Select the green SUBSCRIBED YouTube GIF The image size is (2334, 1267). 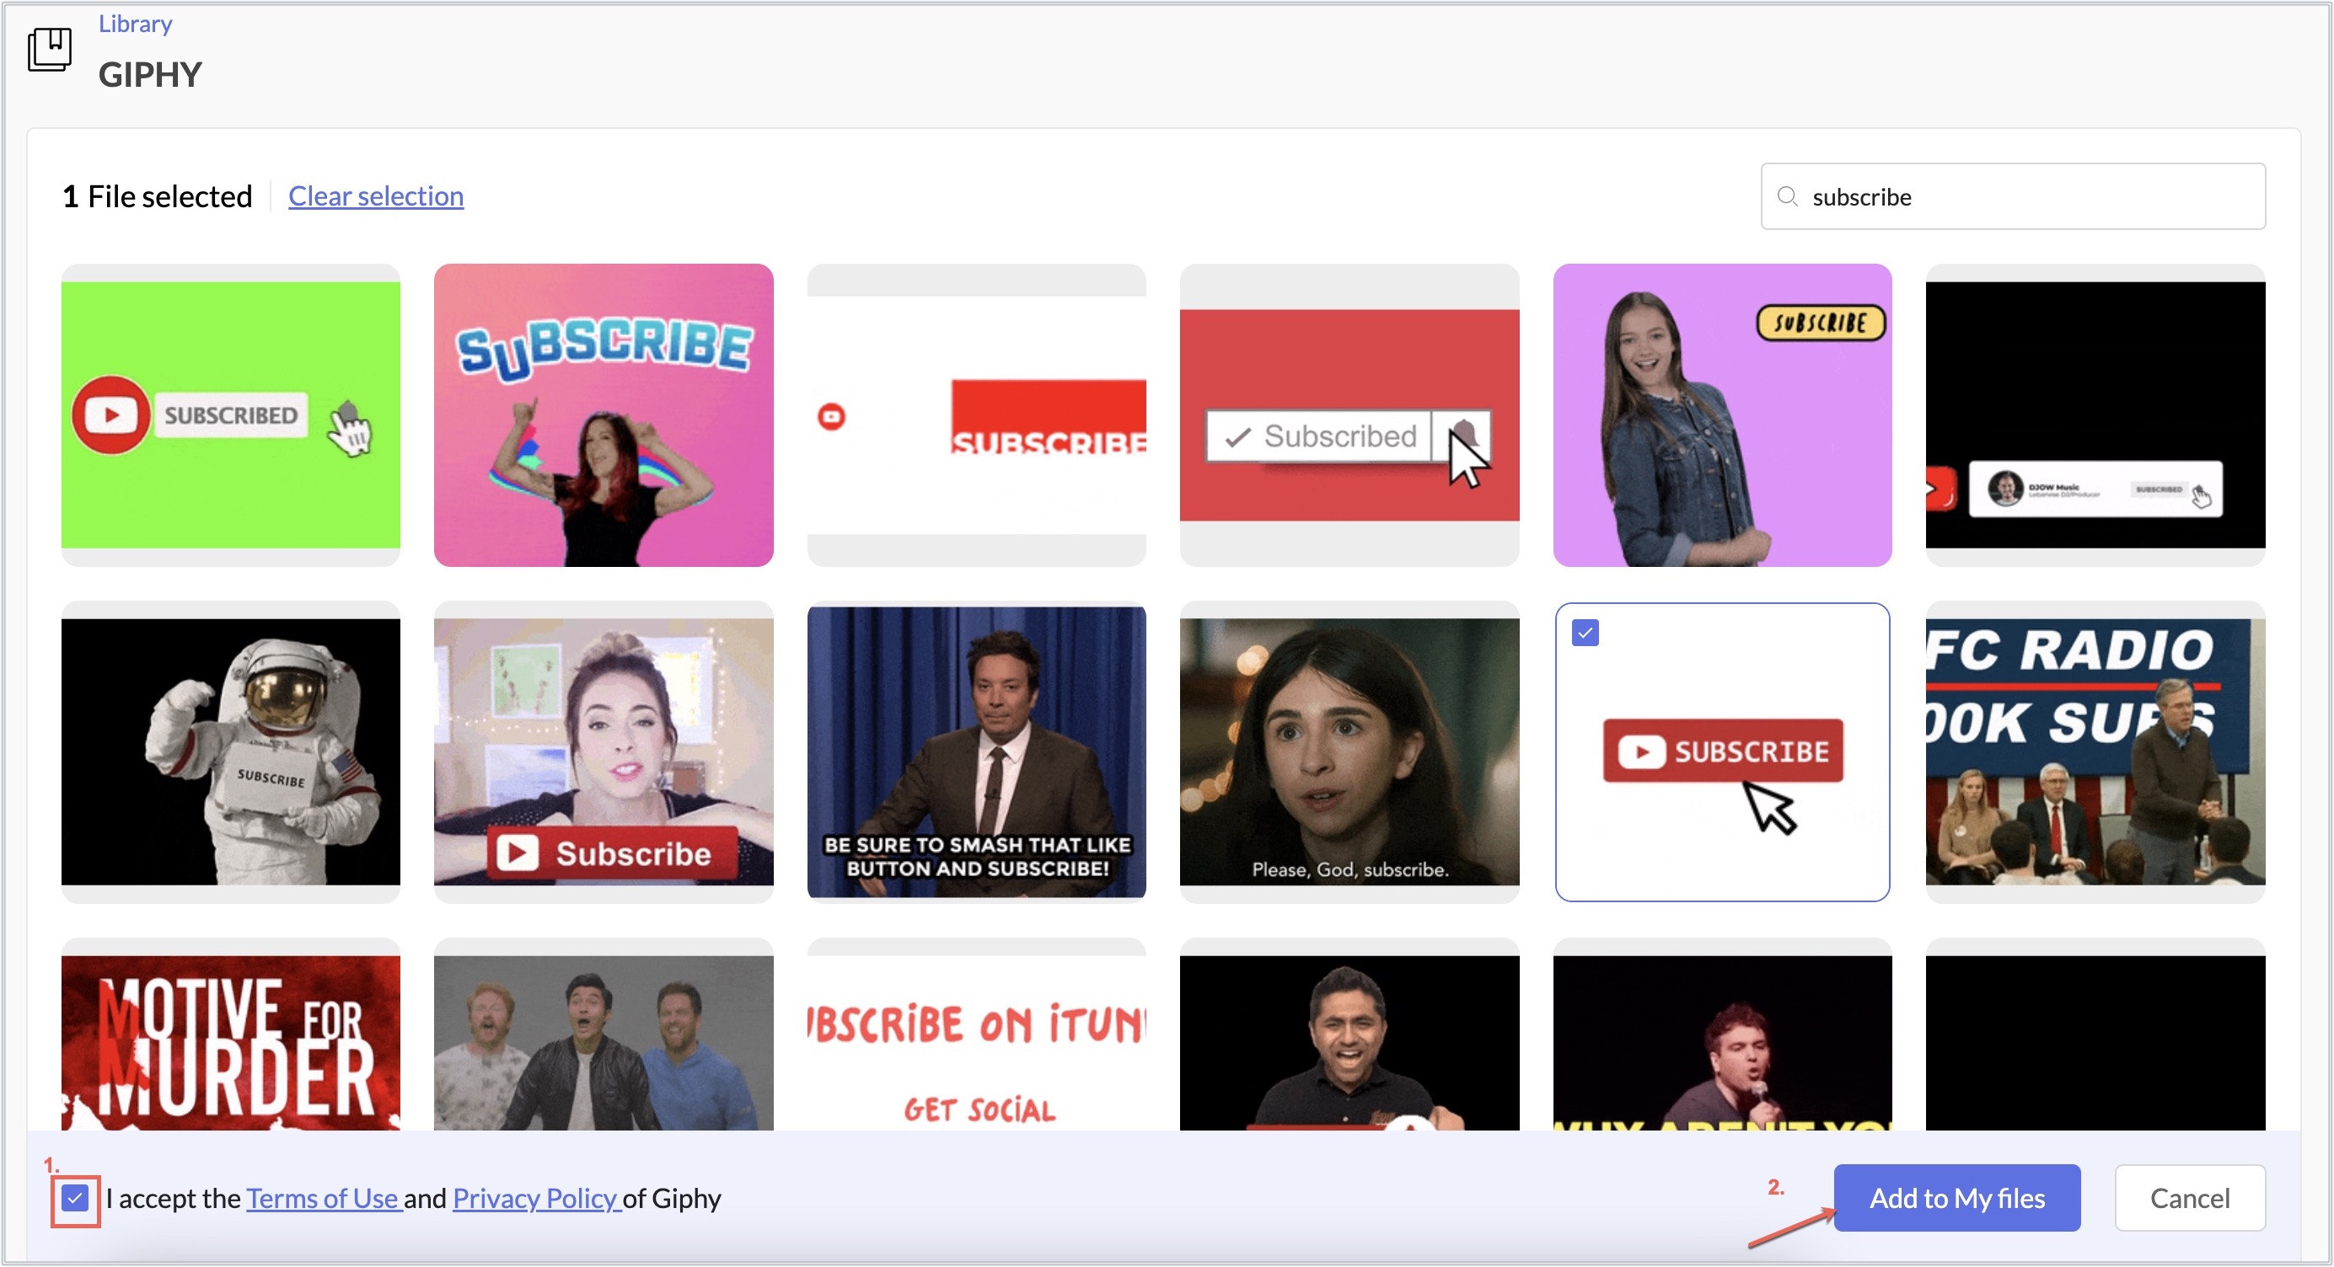(x=231, y=414)
